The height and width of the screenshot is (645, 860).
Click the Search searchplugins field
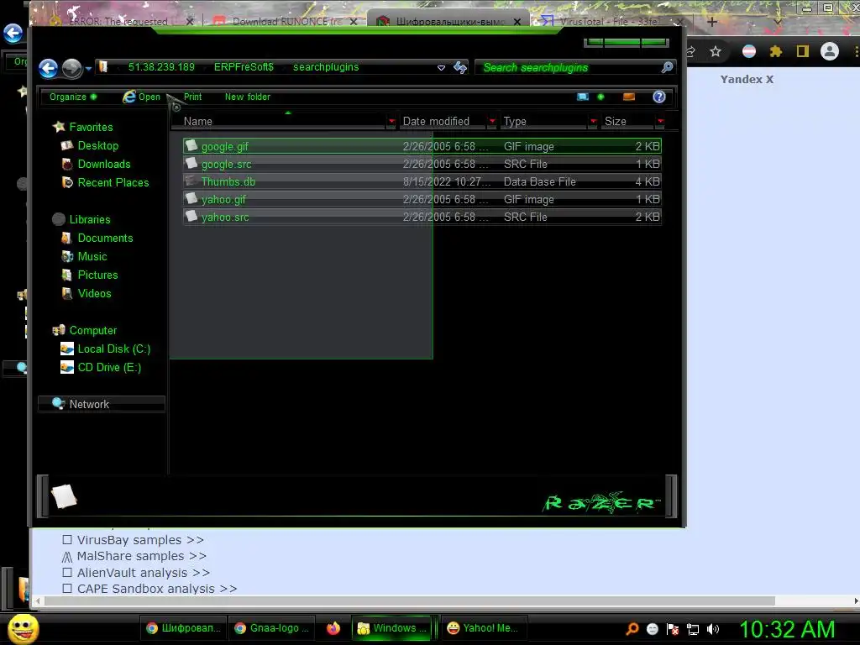point(569,67)
